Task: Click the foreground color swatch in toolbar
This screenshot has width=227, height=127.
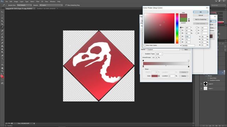Action: 1,76
